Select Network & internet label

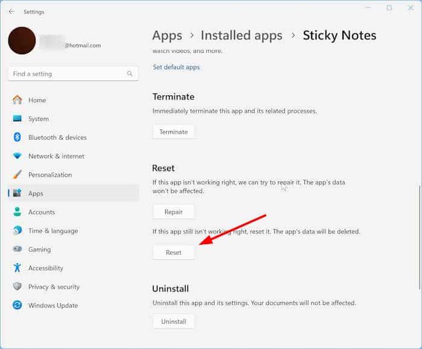point(56,156)
